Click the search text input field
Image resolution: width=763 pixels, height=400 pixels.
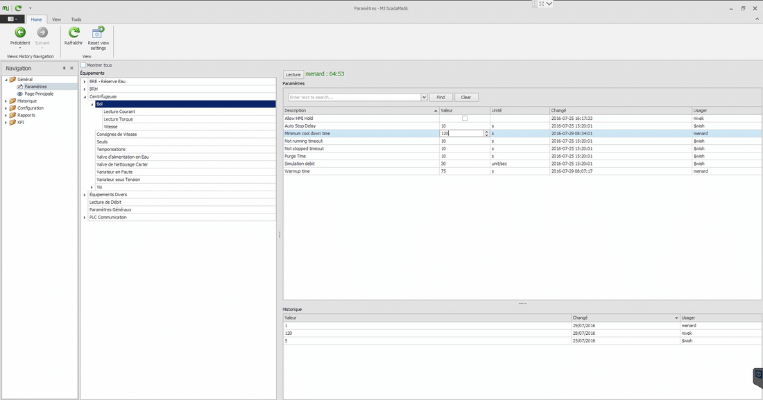point(354,98)
